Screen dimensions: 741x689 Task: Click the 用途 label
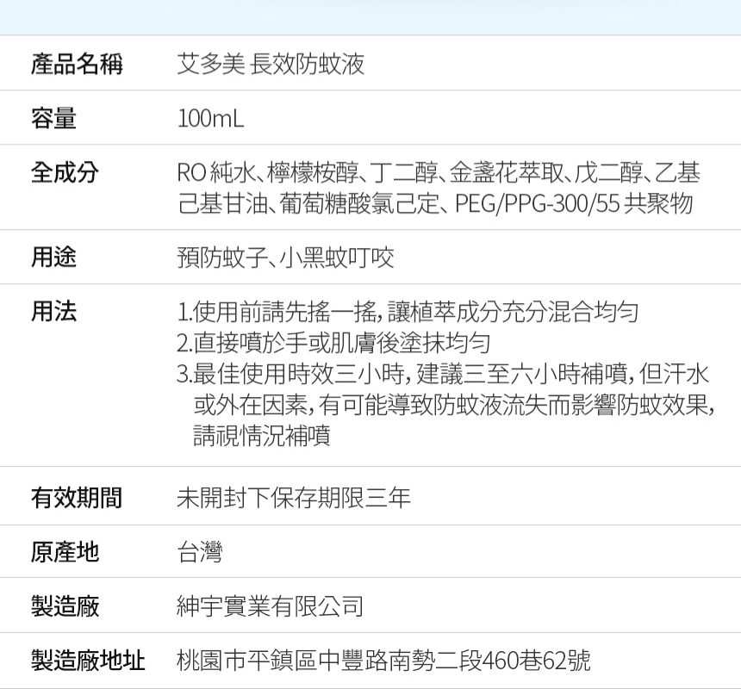point(53,258)
